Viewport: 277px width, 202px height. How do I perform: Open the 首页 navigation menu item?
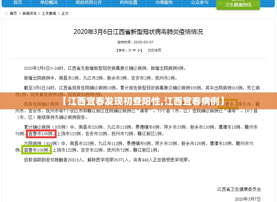click(x=18, y=2)
